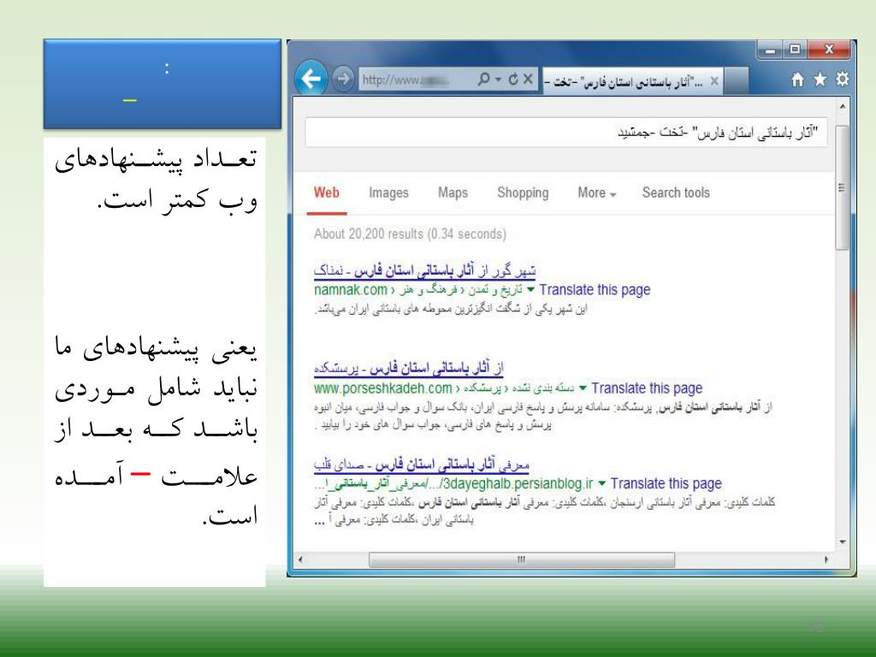Open porseshkadeh result title link

pyautogui.click(x=408, y=369)
